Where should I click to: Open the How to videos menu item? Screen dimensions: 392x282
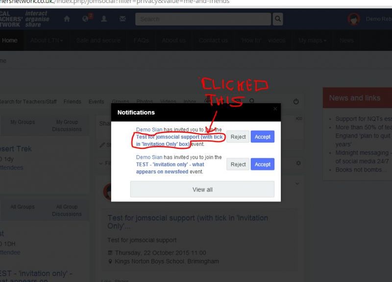coord(264,41)
